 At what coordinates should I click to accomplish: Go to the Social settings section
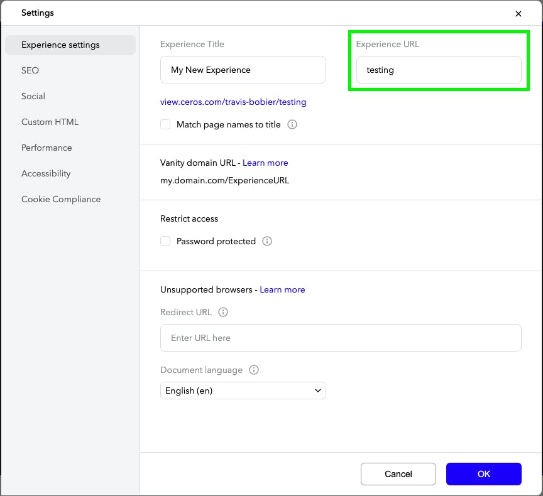pos(33,96)
